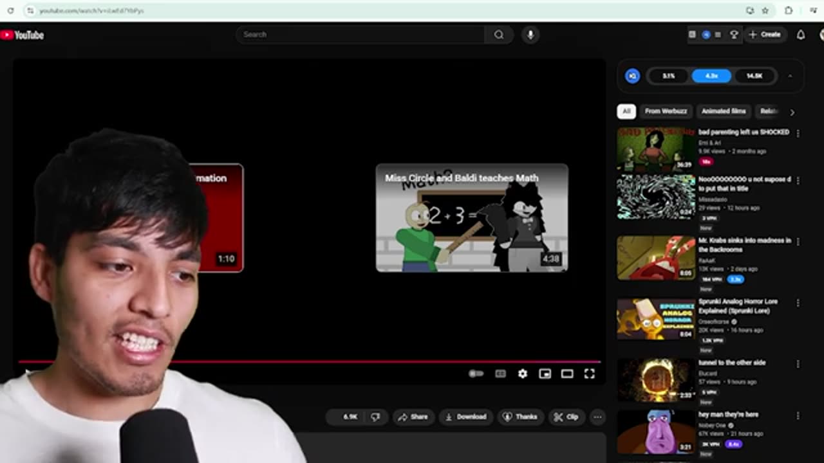This screenshot has height=463, width=824.
Task: Select the 14.5K stat pill
Action: 754,76
